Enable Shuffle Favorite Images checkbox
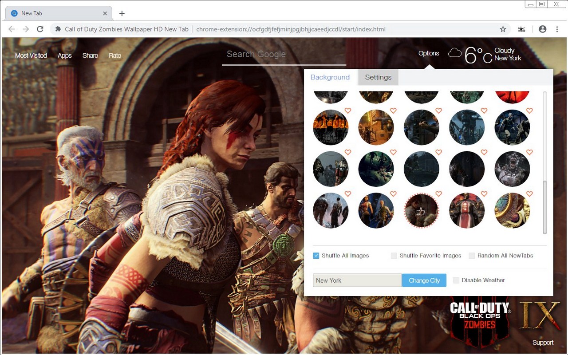This screenshot has width=568, height=355. (x=394, y=256)
